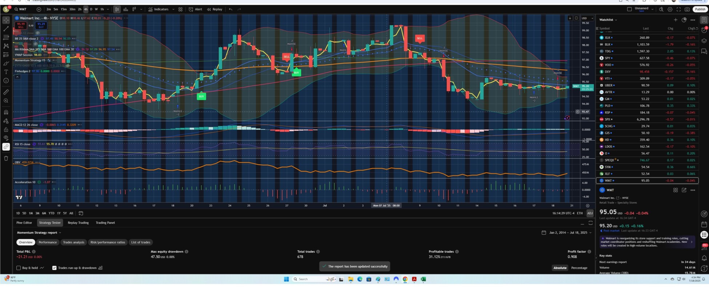This screenshot has height=297, width=709.
Task: Open the timeframe interval dropdown arrow
Action: point(108,9)
